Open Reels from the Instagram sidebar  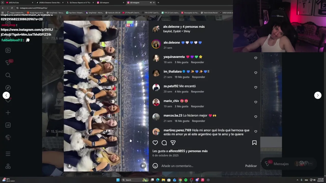click(8, 50)
